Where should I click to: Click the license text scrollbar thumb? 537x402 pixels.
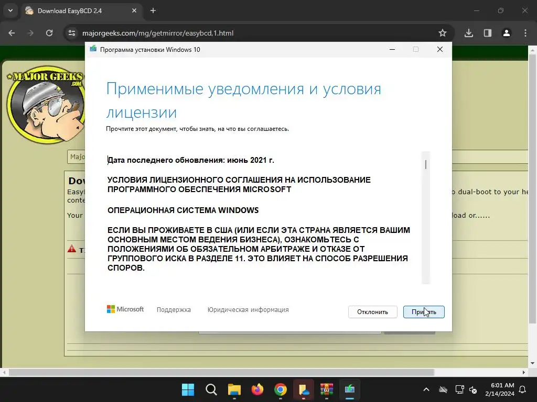pyautogui.click(x=426, y=165)
